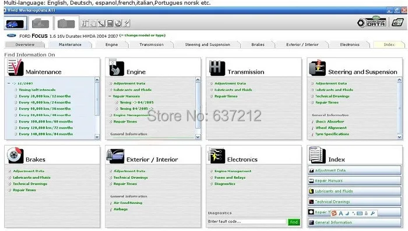Open Air Conditioning information
Viewport: 408px width, 231px height.
[128, 203]
